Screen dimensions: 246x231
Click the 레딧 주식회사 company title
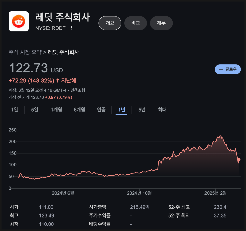[63, 17]
